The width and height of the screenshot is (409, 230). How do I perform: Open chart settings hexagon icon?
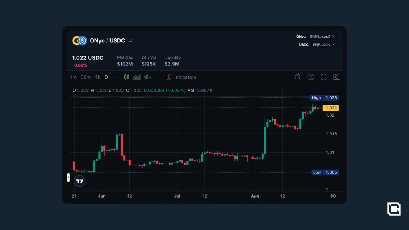coord(311,77)
